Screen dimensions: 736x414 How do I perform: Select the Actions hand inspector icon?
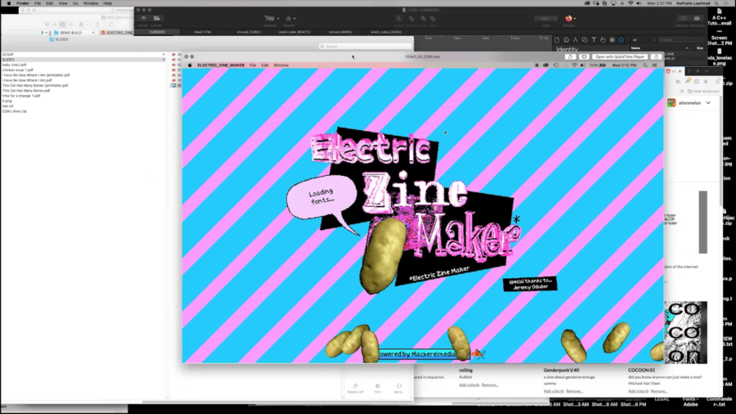[x=603, y=40]
